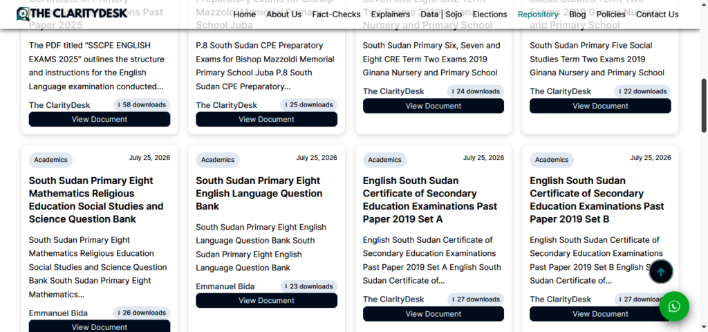Click The ClarityDesk logo icon

pyautogui.click(x=23, y=14)
